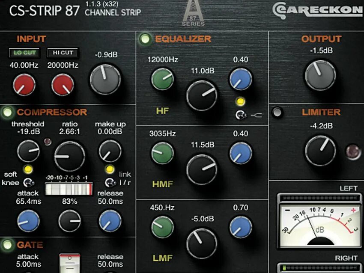Click the link l/r yellow LED
This screenshot has width=364, height=273.
[x=110, y=169]
